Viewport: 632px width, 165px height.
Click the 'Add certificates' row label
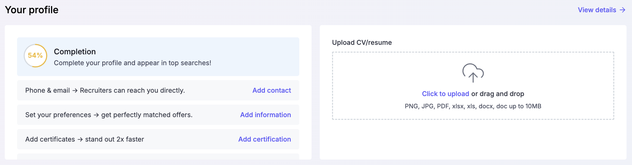pyautogui.click(x=50, y=139)
